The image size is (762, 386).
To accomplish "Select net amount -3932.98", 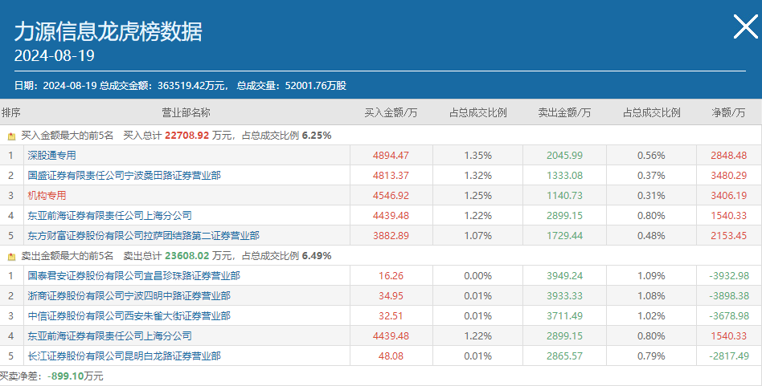I will 729,275.
